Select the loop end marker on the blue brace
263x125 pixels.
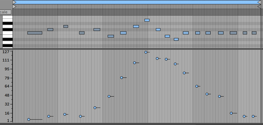point(259,2)
